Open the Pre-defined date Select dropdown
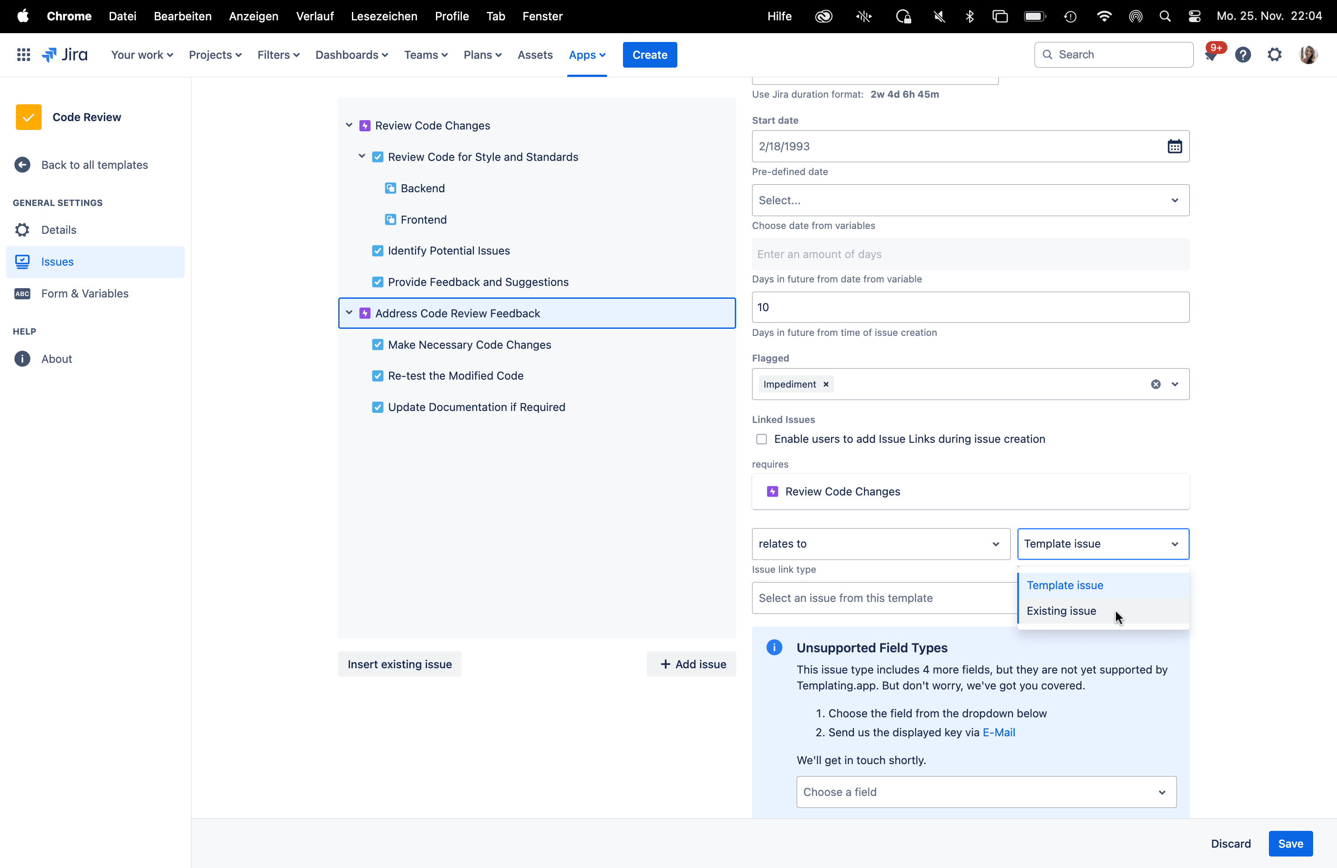 pos(970,201)
